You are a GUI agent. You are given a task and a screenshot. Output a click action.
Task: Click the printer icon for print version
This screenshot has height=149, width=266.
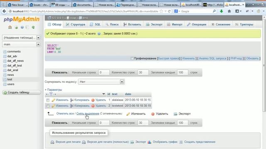(x=52, y=142)
